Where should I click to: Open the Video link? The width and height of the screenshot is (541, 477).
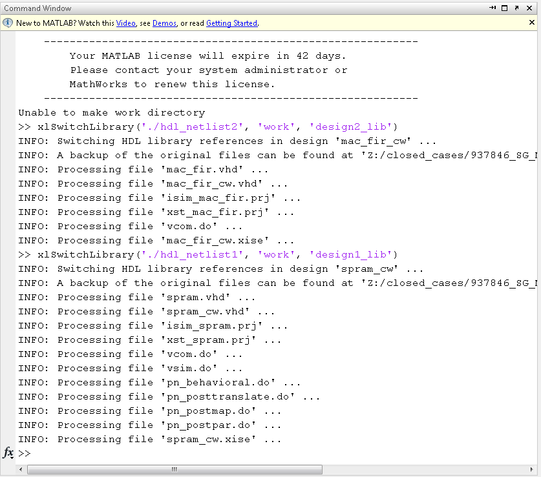click(125, 23)
